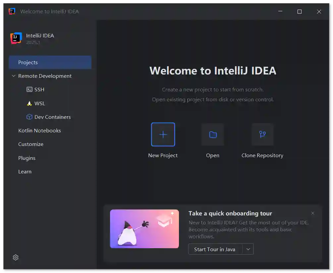
Task: Click the SSH terminal icon
Action: [29, 90]
